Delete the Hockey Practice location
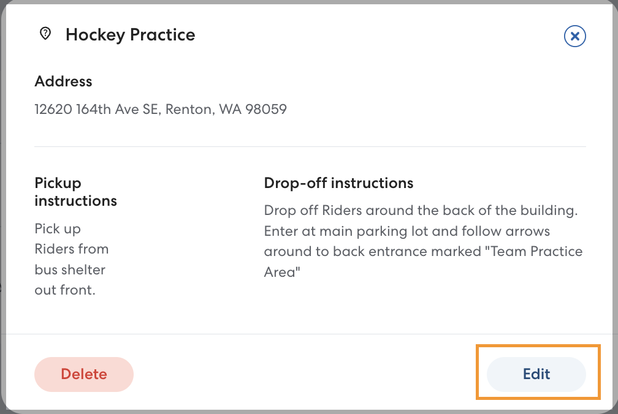 84,374
